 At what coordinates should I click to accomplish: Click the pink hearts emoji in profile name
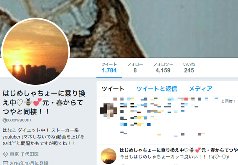coord(37,102)
